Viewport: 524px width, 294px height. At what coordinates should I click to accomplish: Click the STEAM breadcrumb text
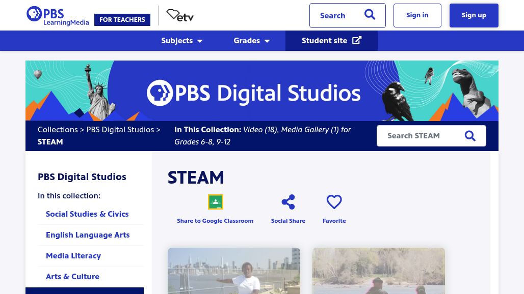pos(50,142)
